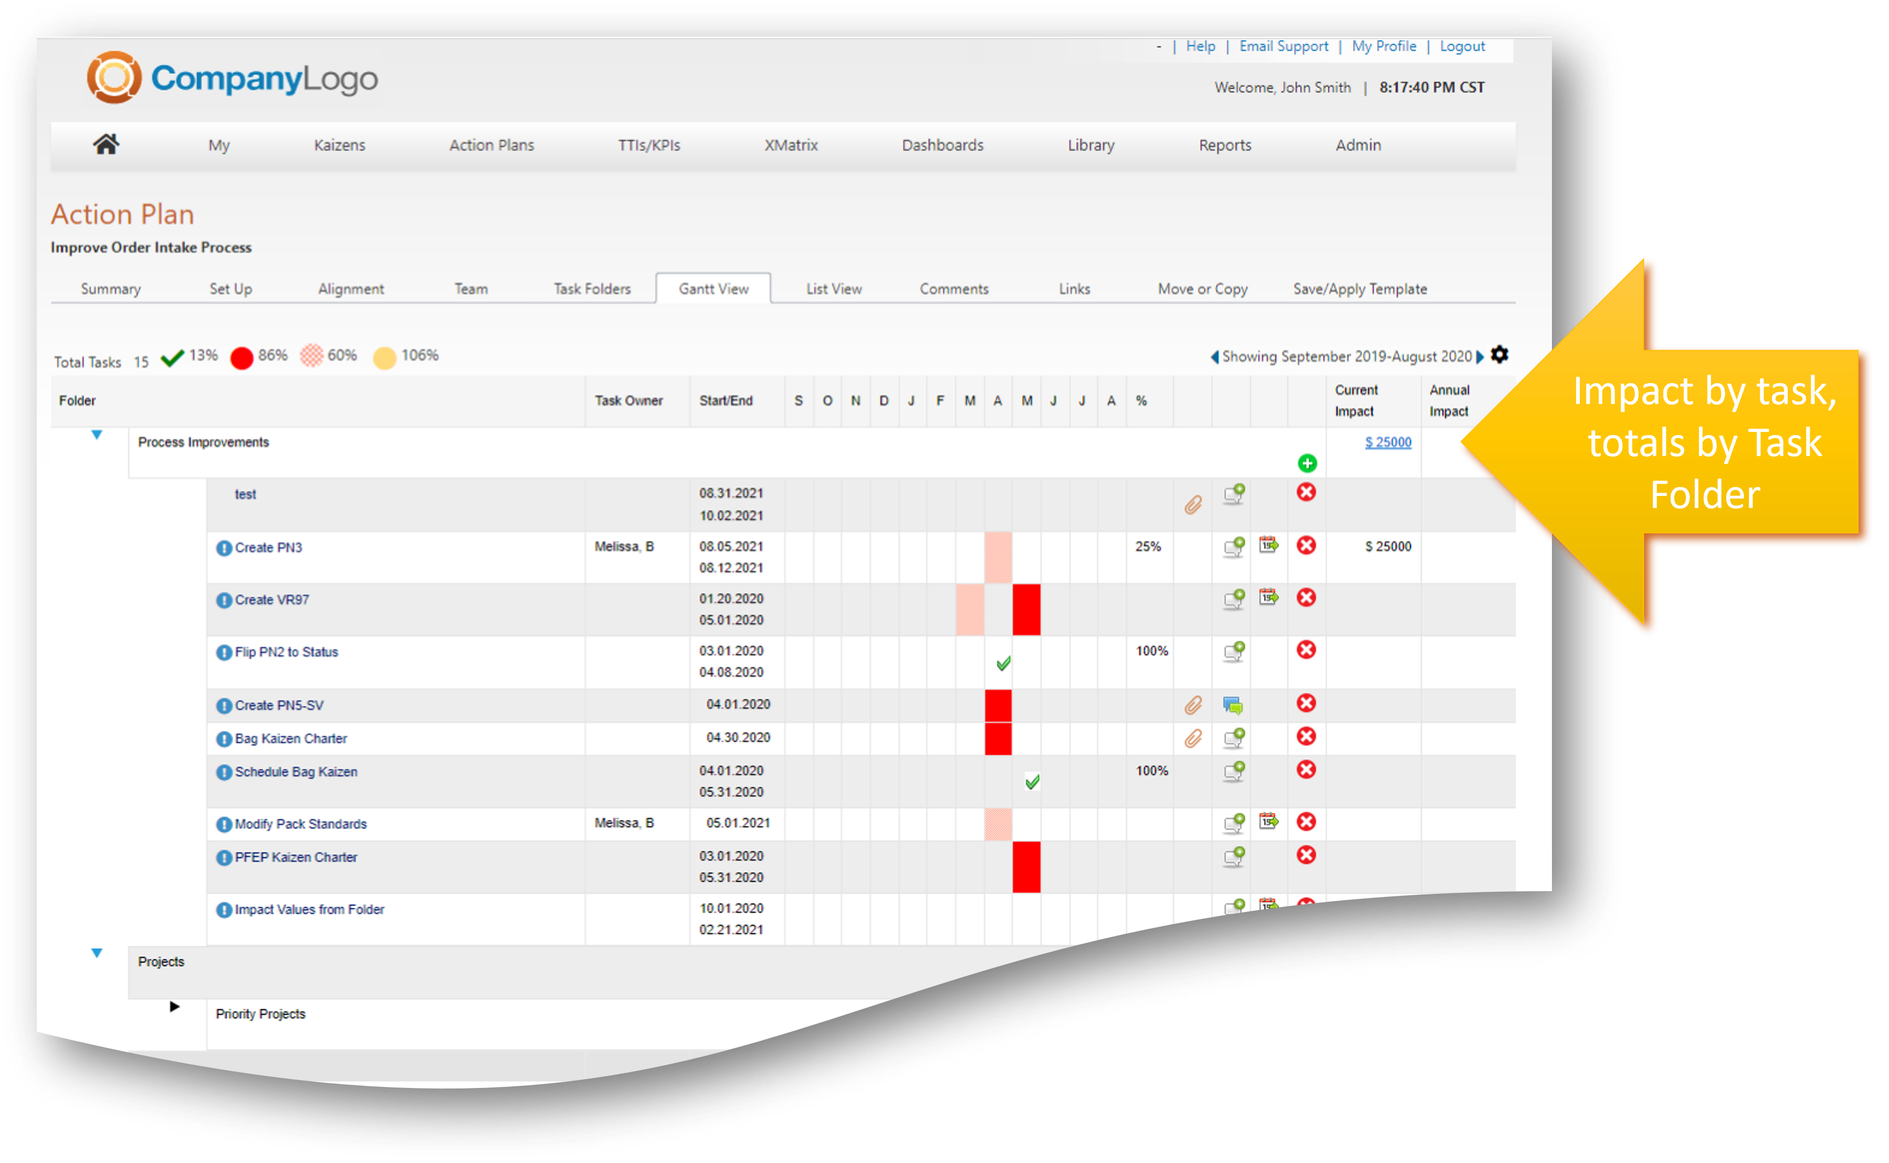Open the Gantt settings gear icon
1889x1163 pixels.
1499,355
